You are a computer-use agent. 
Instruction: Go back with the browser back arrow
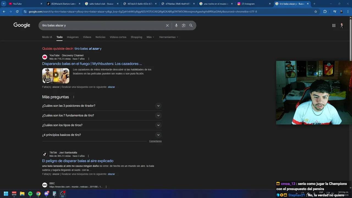4,12
